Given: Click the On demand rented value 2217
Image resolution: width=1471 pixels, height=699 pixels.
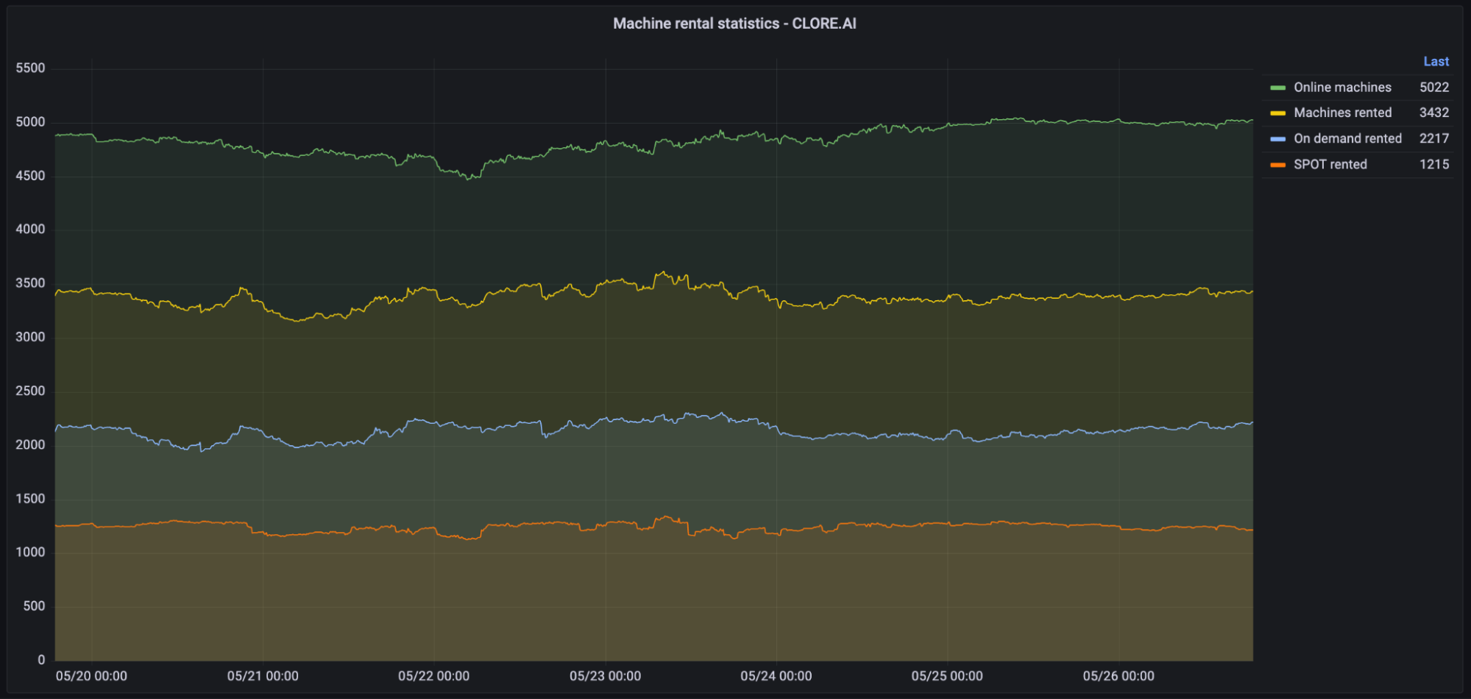Looking at the screenshot, I should [x=1434, y=138].
